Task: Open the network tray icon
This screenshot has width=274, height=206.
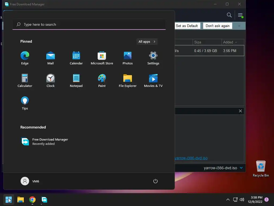Action: (x=235, y=200)
